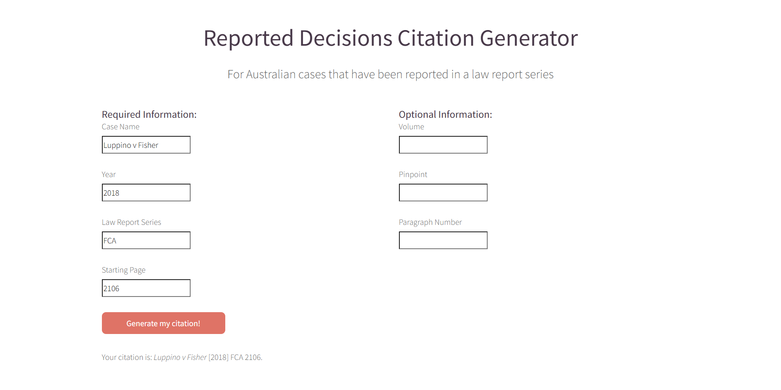The width and height of the screenshot is (781, 390).
Task: Select the italicized Luppino v Fisher citation text
Action: tap(180, 357)
